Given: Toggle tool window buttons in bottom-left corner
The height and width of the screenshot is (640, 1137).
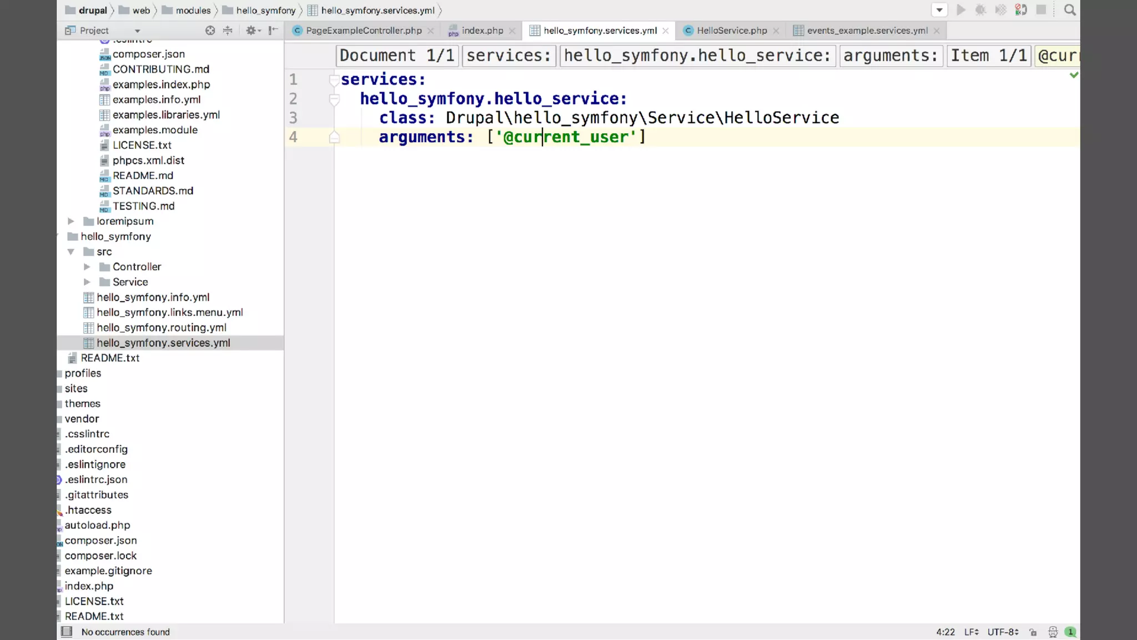Looking at the screenshot, I should (x=67, y=632).
